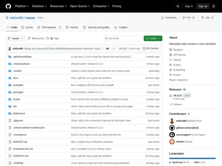
Task: Click the MIT license scale icon
Action: pos(171,55)
